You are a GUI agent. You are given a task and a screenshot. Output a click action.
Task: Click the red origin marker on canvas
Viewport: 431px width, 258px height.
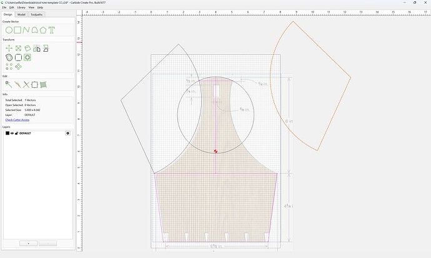(215, 151)
